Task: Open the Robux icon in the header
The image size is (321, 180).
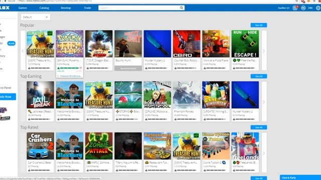Action: point(303,8)
